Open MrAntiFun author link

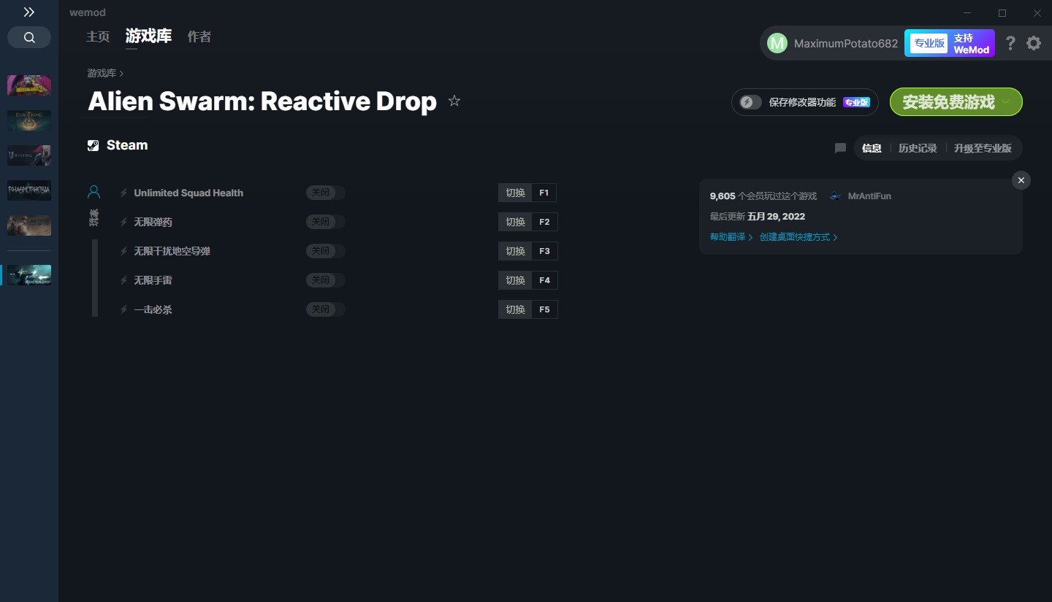click(x=869, y=196)
